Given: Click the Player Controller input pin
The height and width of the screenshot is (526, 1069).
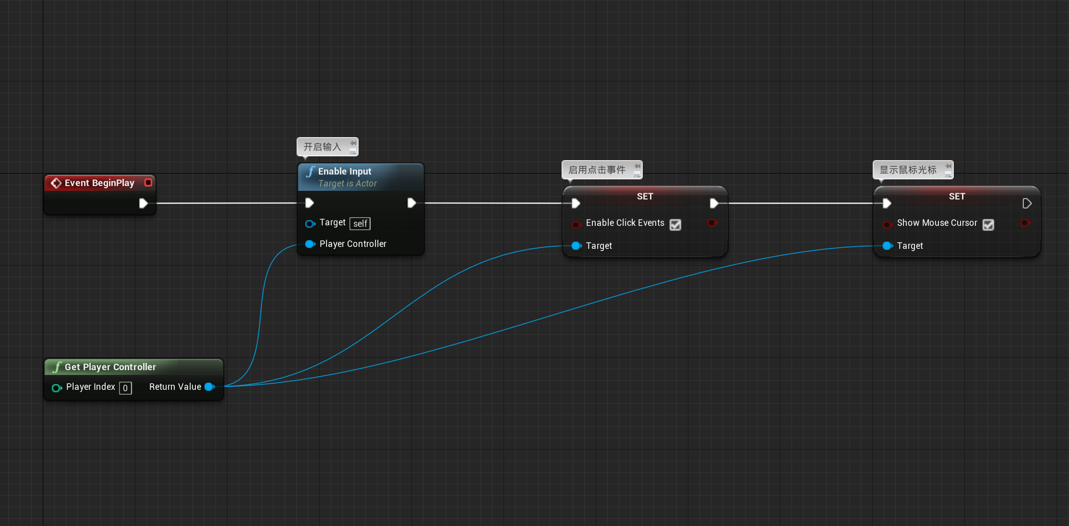Looking at the screenshot, I should point(310,244).
